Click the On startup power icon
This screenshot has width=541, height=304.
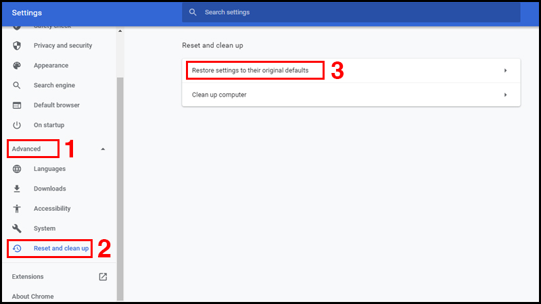click(x=17, y=125)
